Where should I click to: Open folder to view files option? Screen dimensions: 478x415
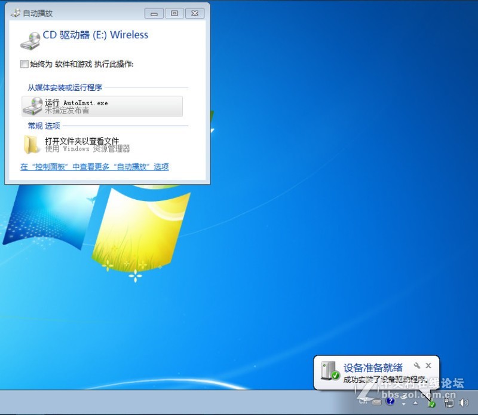click(102, 145)
